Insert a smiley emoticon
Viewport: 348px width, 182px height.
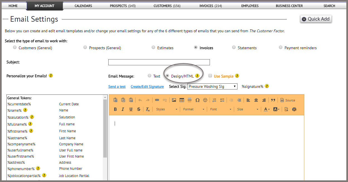(x=205, y=100)
